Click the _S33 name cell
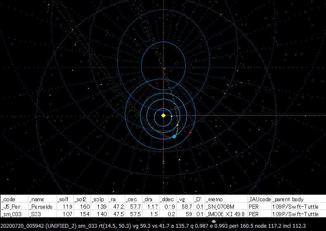This screenshot has width=326, height=231. pos(43,214)
